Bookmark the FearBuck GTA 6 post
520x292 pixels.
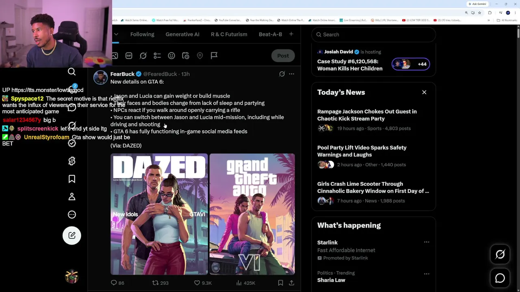click(280, 283)
